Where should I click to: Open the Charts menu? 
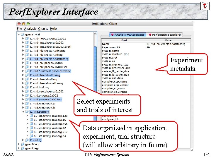43,29
